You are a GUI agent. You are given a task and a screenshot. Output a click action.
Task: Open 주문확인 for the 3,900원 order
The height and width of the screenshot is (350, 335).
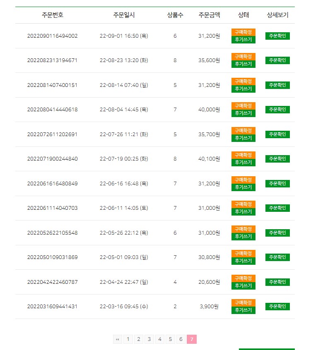pos(277,307)
